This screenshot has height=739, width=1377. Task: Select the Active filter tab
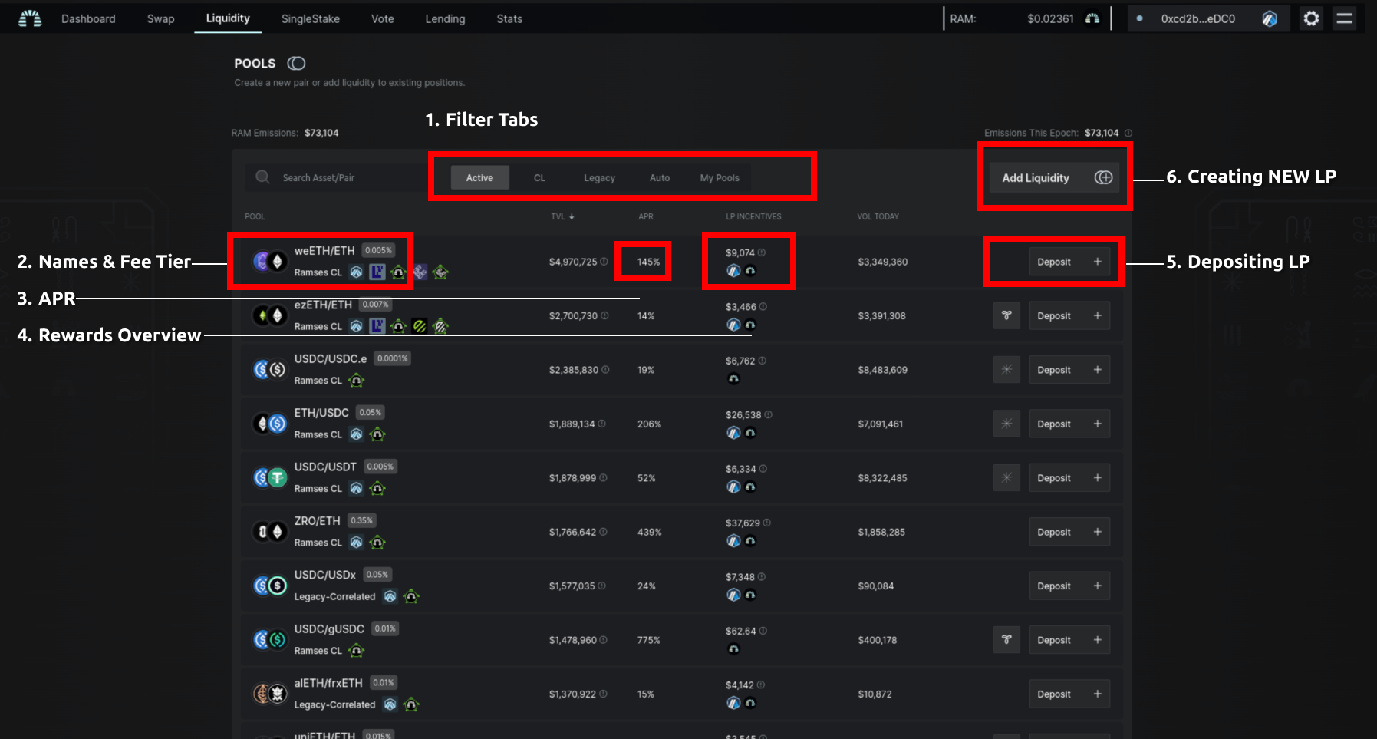(479, 177)
